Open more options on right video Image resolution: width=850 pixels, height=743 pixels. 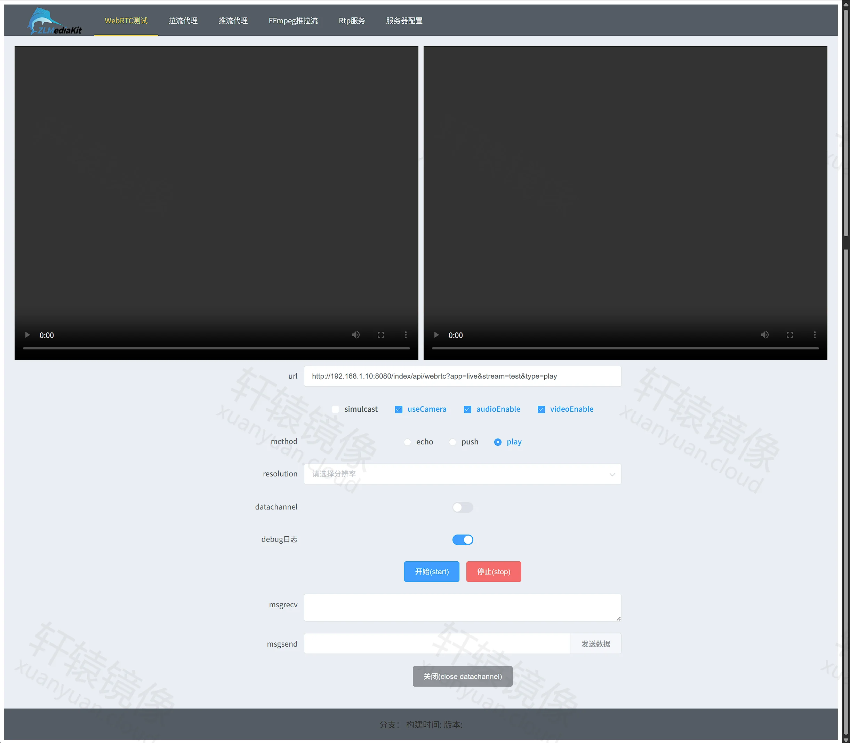point(815,335)
